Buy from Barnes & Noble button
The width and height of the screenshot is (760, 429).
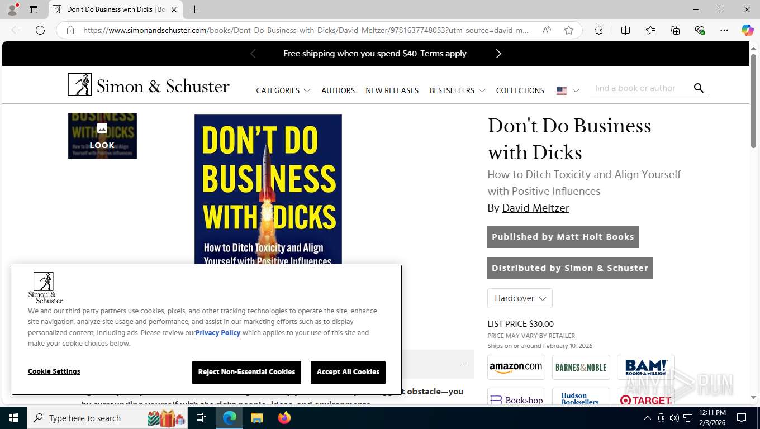pyautogui.click(x=581, y=367)
